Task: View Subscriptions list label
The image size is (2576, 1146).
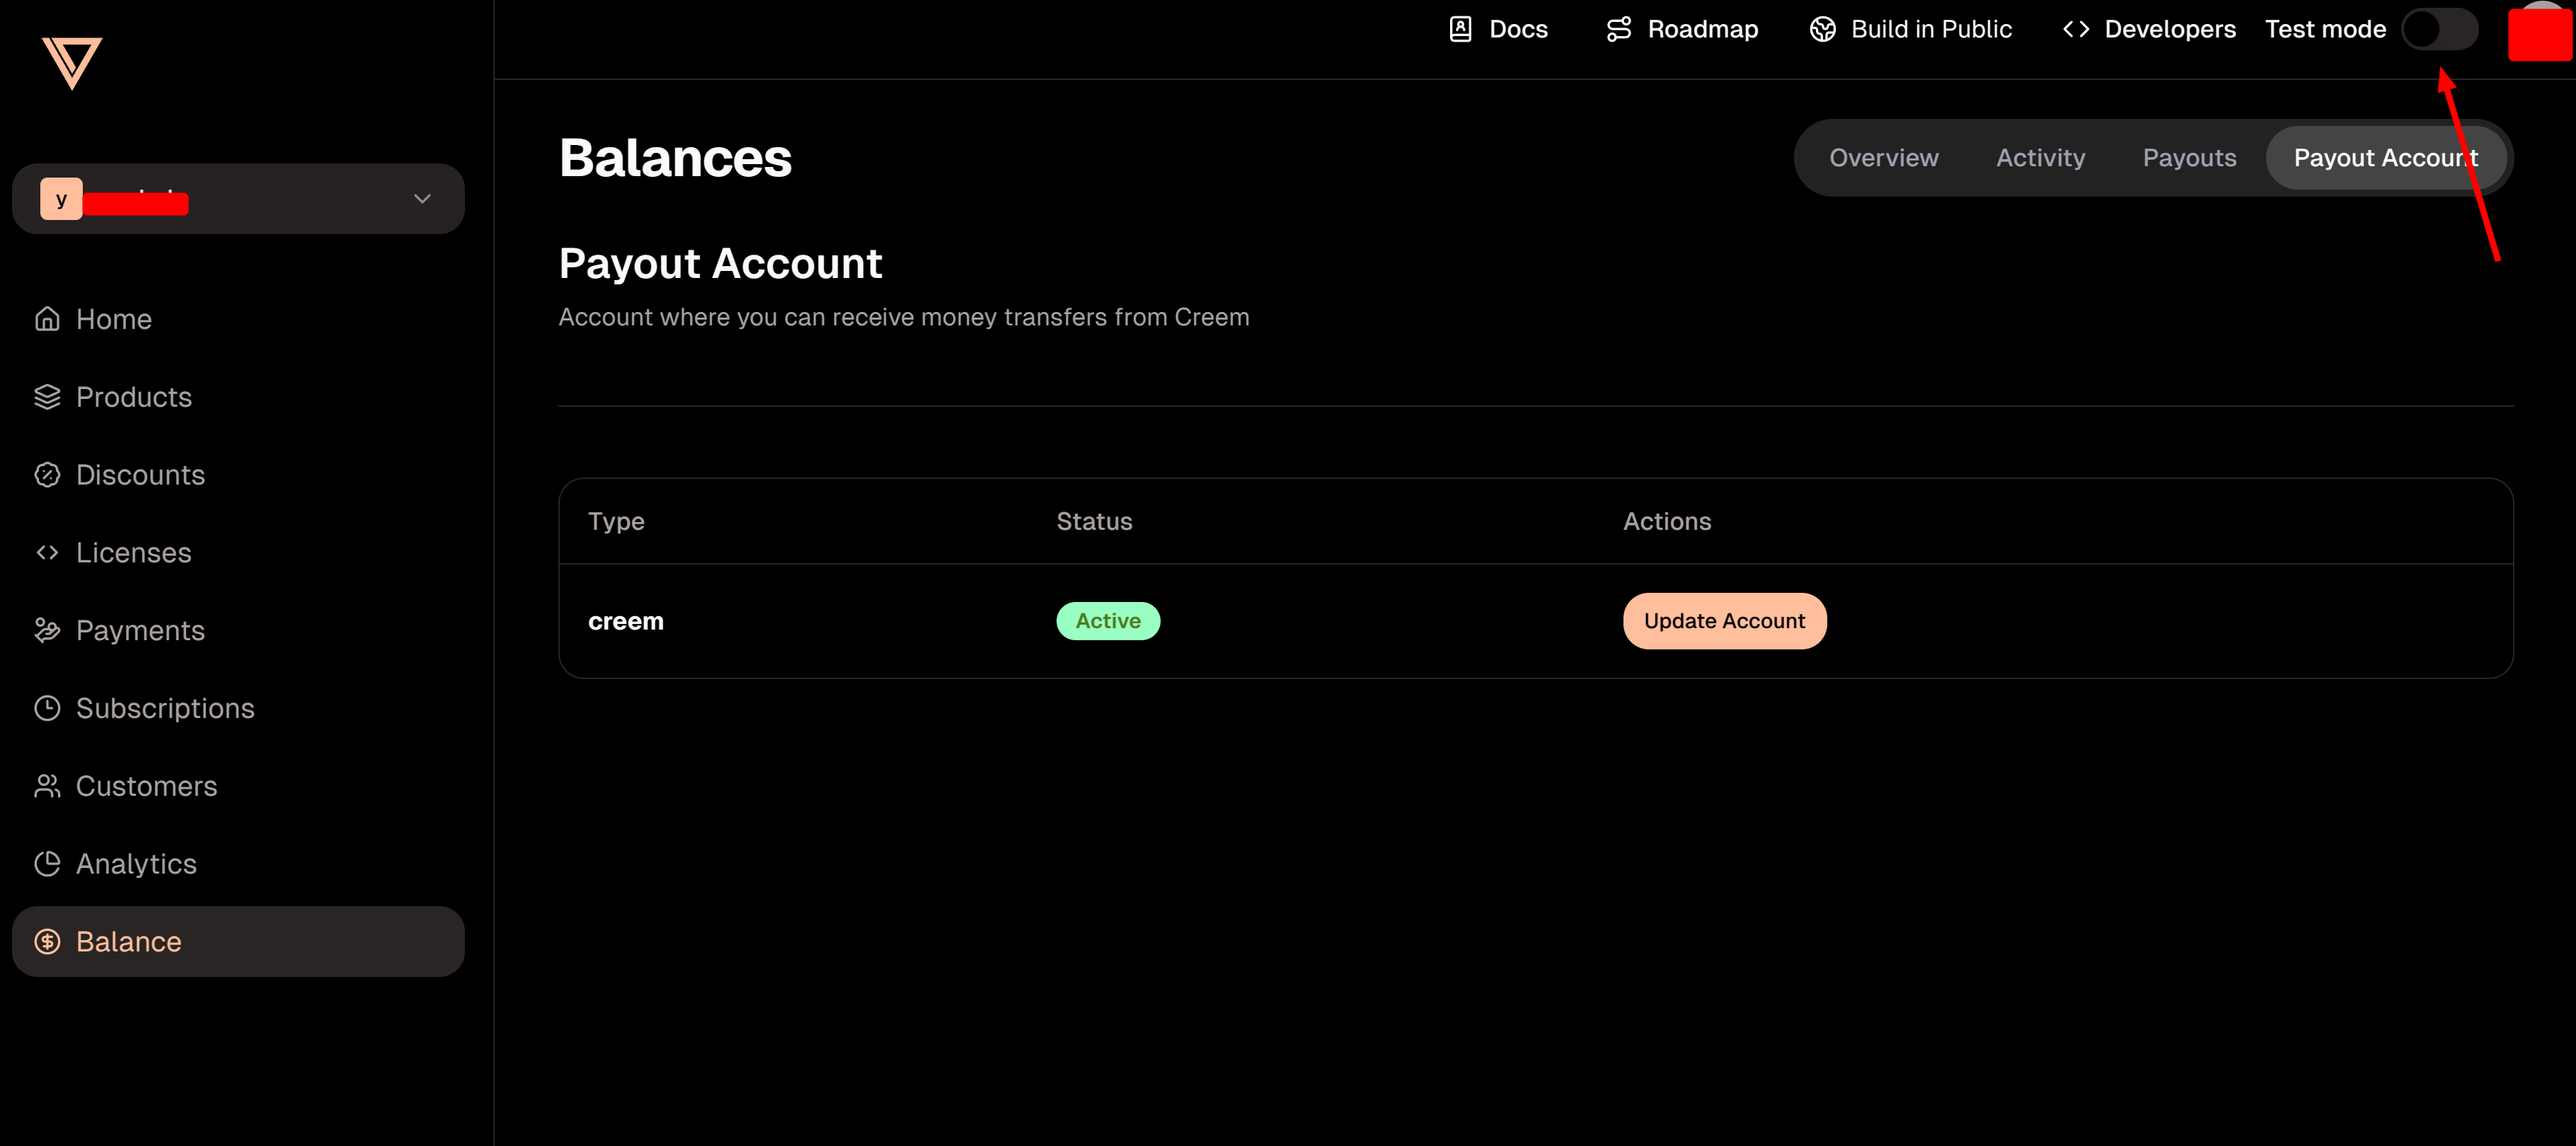Action: tap(165, 708)
